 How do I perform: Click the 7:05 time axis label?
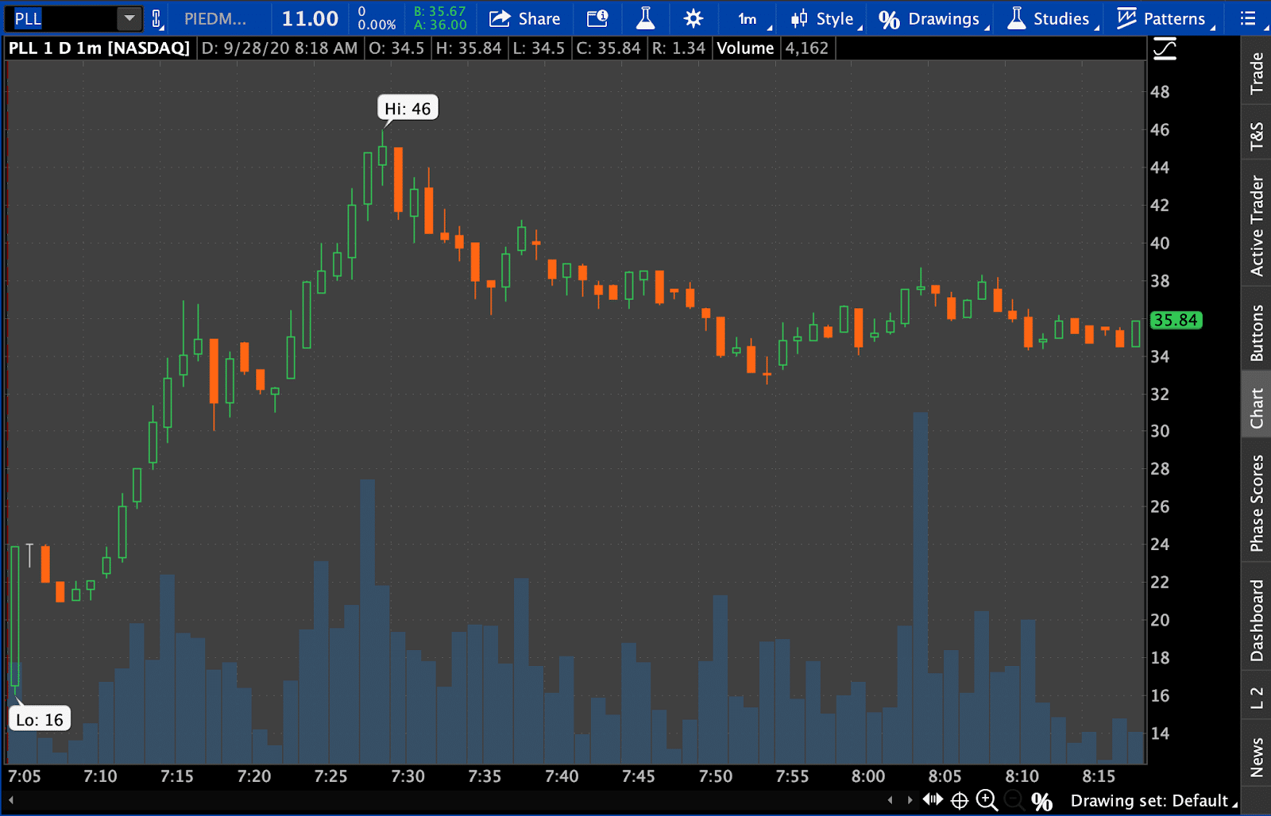coord(24,776)
